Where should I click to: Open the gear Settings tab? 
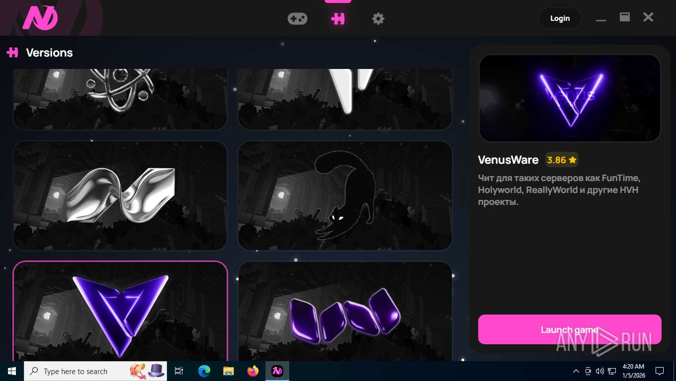tap(378, 18)
